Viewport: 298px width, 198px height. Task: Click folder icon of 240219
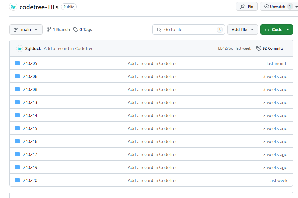tap(17, 167)
